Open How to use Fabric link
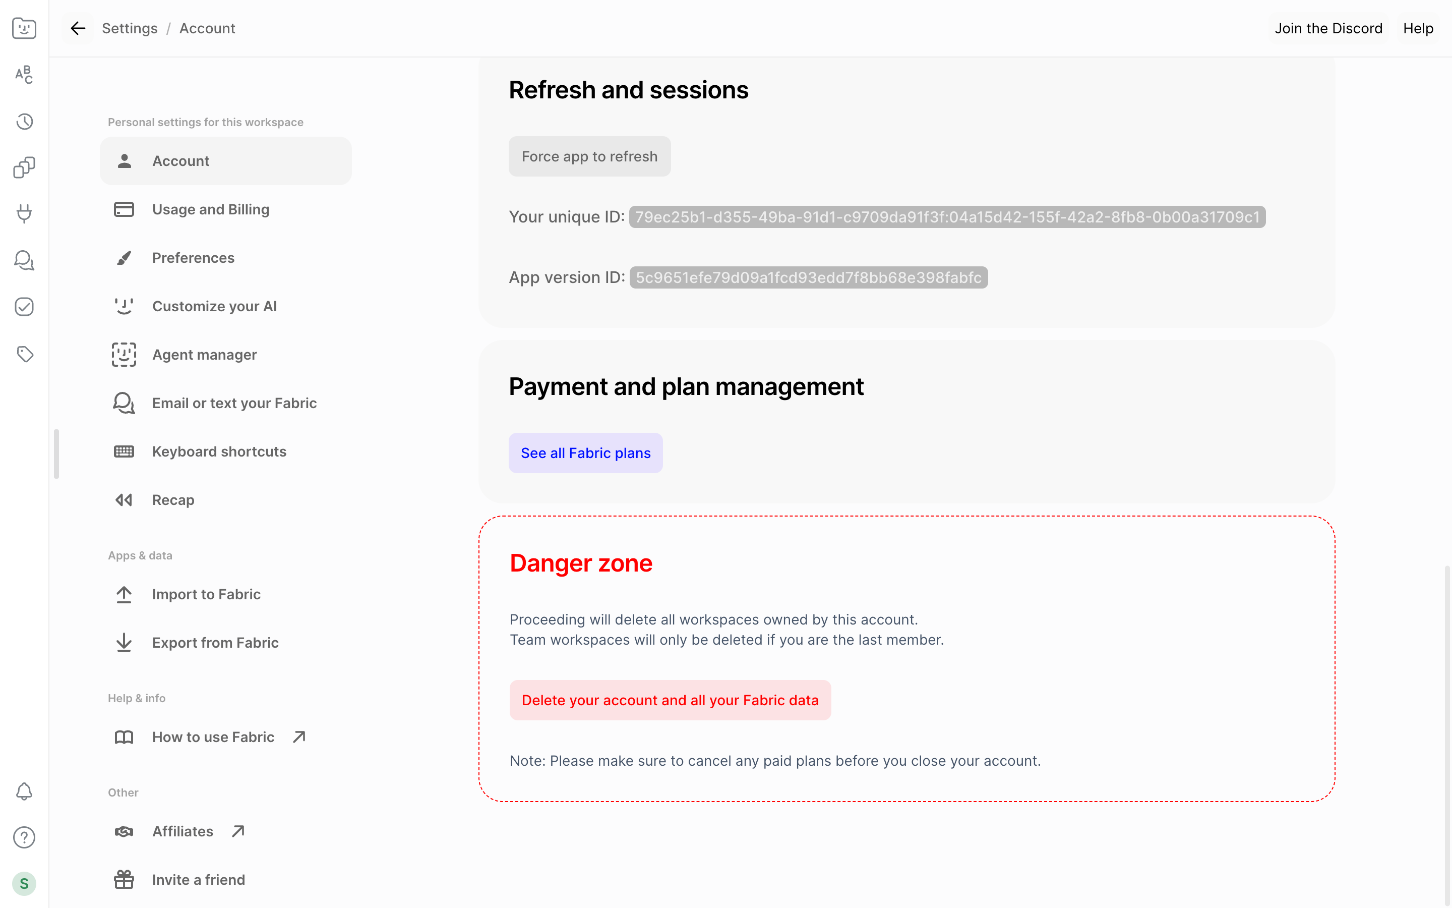 point(225,737)
